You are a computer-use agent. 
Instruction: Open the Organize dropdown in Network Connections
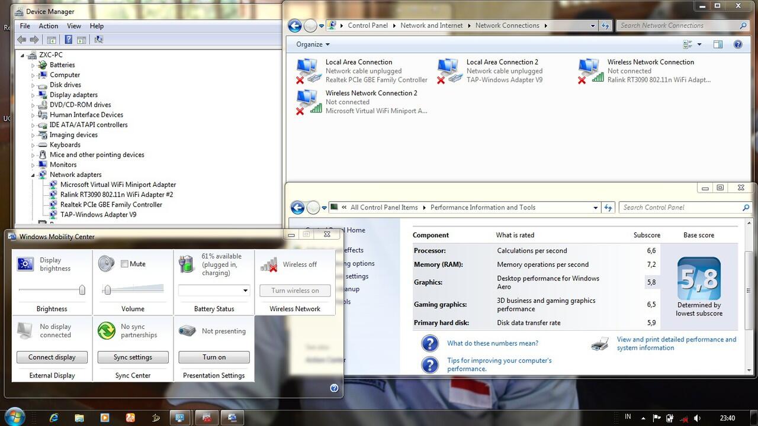[x=313, y=44]
